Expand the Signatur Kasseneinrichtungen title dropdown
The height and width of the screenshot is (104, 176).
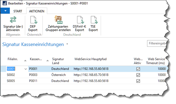pyautogui.click(x=67, y=44)
